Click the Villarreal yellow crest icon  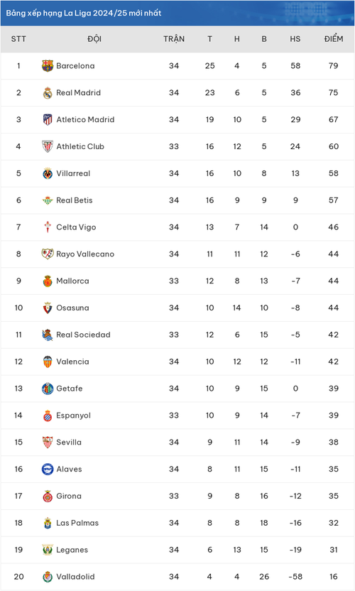[x=48, y=173]
